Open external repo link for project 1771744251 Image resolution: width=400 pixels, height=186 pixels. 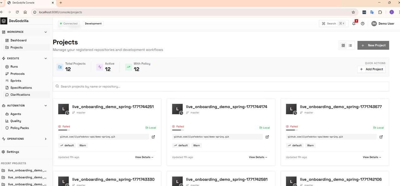click(153, 137)
